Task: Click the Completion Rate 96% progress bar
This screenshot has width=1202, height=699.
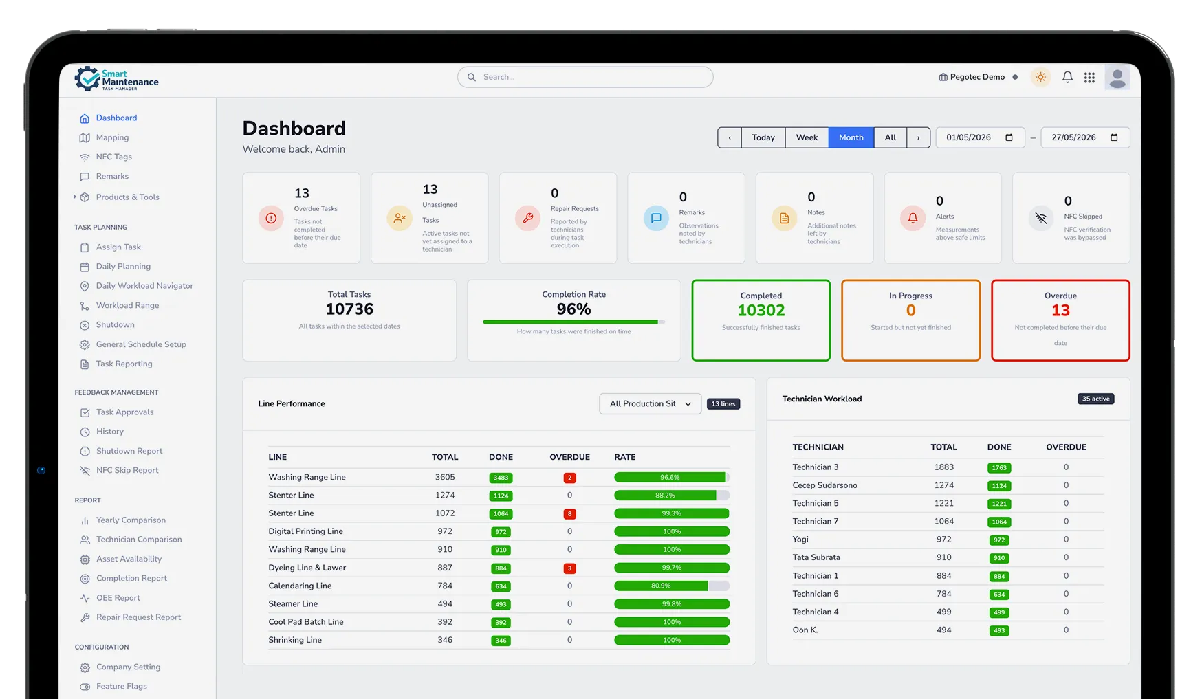Action: [x=573, y=322]
